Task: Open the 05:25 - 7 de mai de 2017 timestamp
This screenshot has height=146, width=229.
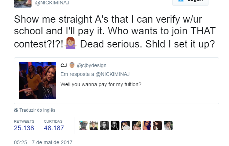Action: tap(43, 142)
